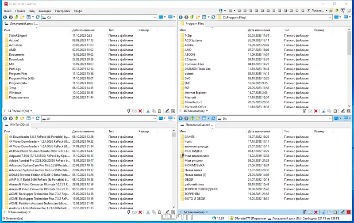Select the DAEMON Tools Lite folder

[197, 69]
